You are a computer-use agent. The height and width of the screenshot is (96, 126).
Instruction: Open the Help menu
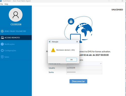coord(6,4)
